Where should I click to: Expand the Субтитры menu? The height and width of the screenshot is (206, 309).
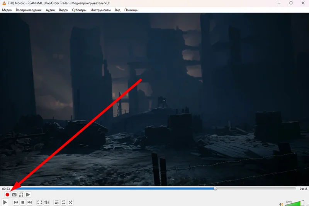[x=79, y=10]
